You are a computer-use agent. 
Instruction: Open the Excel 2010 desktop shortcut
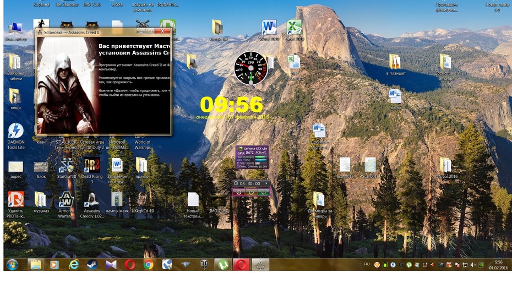coord(294,30)
